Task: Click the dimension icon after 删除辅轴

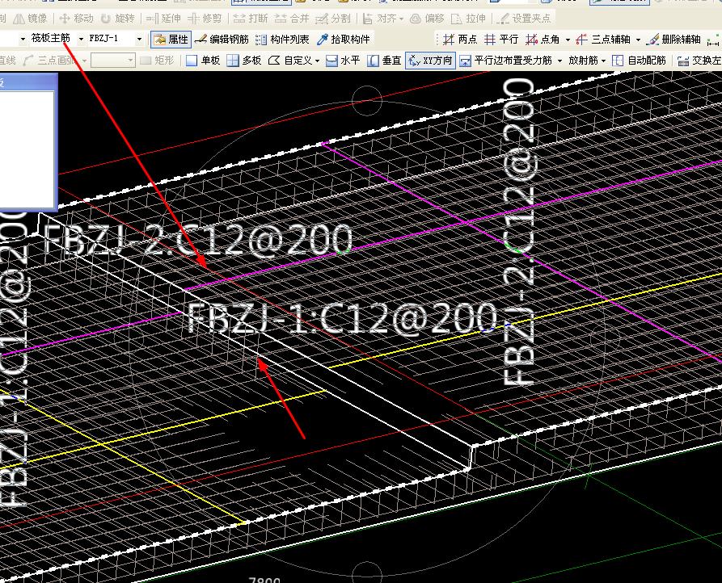Action: pyautogui.click(x=713, y=40)
